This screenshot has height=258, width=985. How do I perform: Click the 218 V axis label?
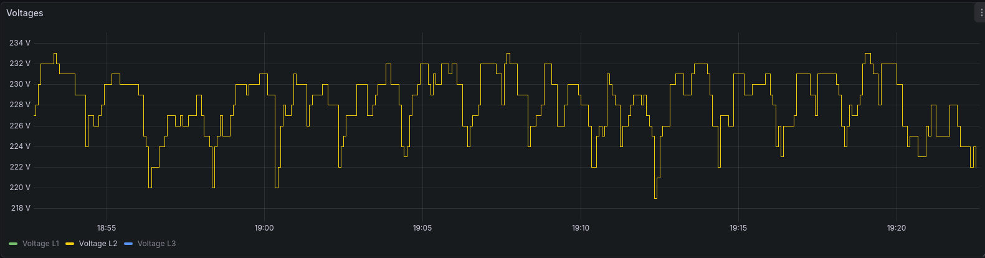click(x=20, y=208)
